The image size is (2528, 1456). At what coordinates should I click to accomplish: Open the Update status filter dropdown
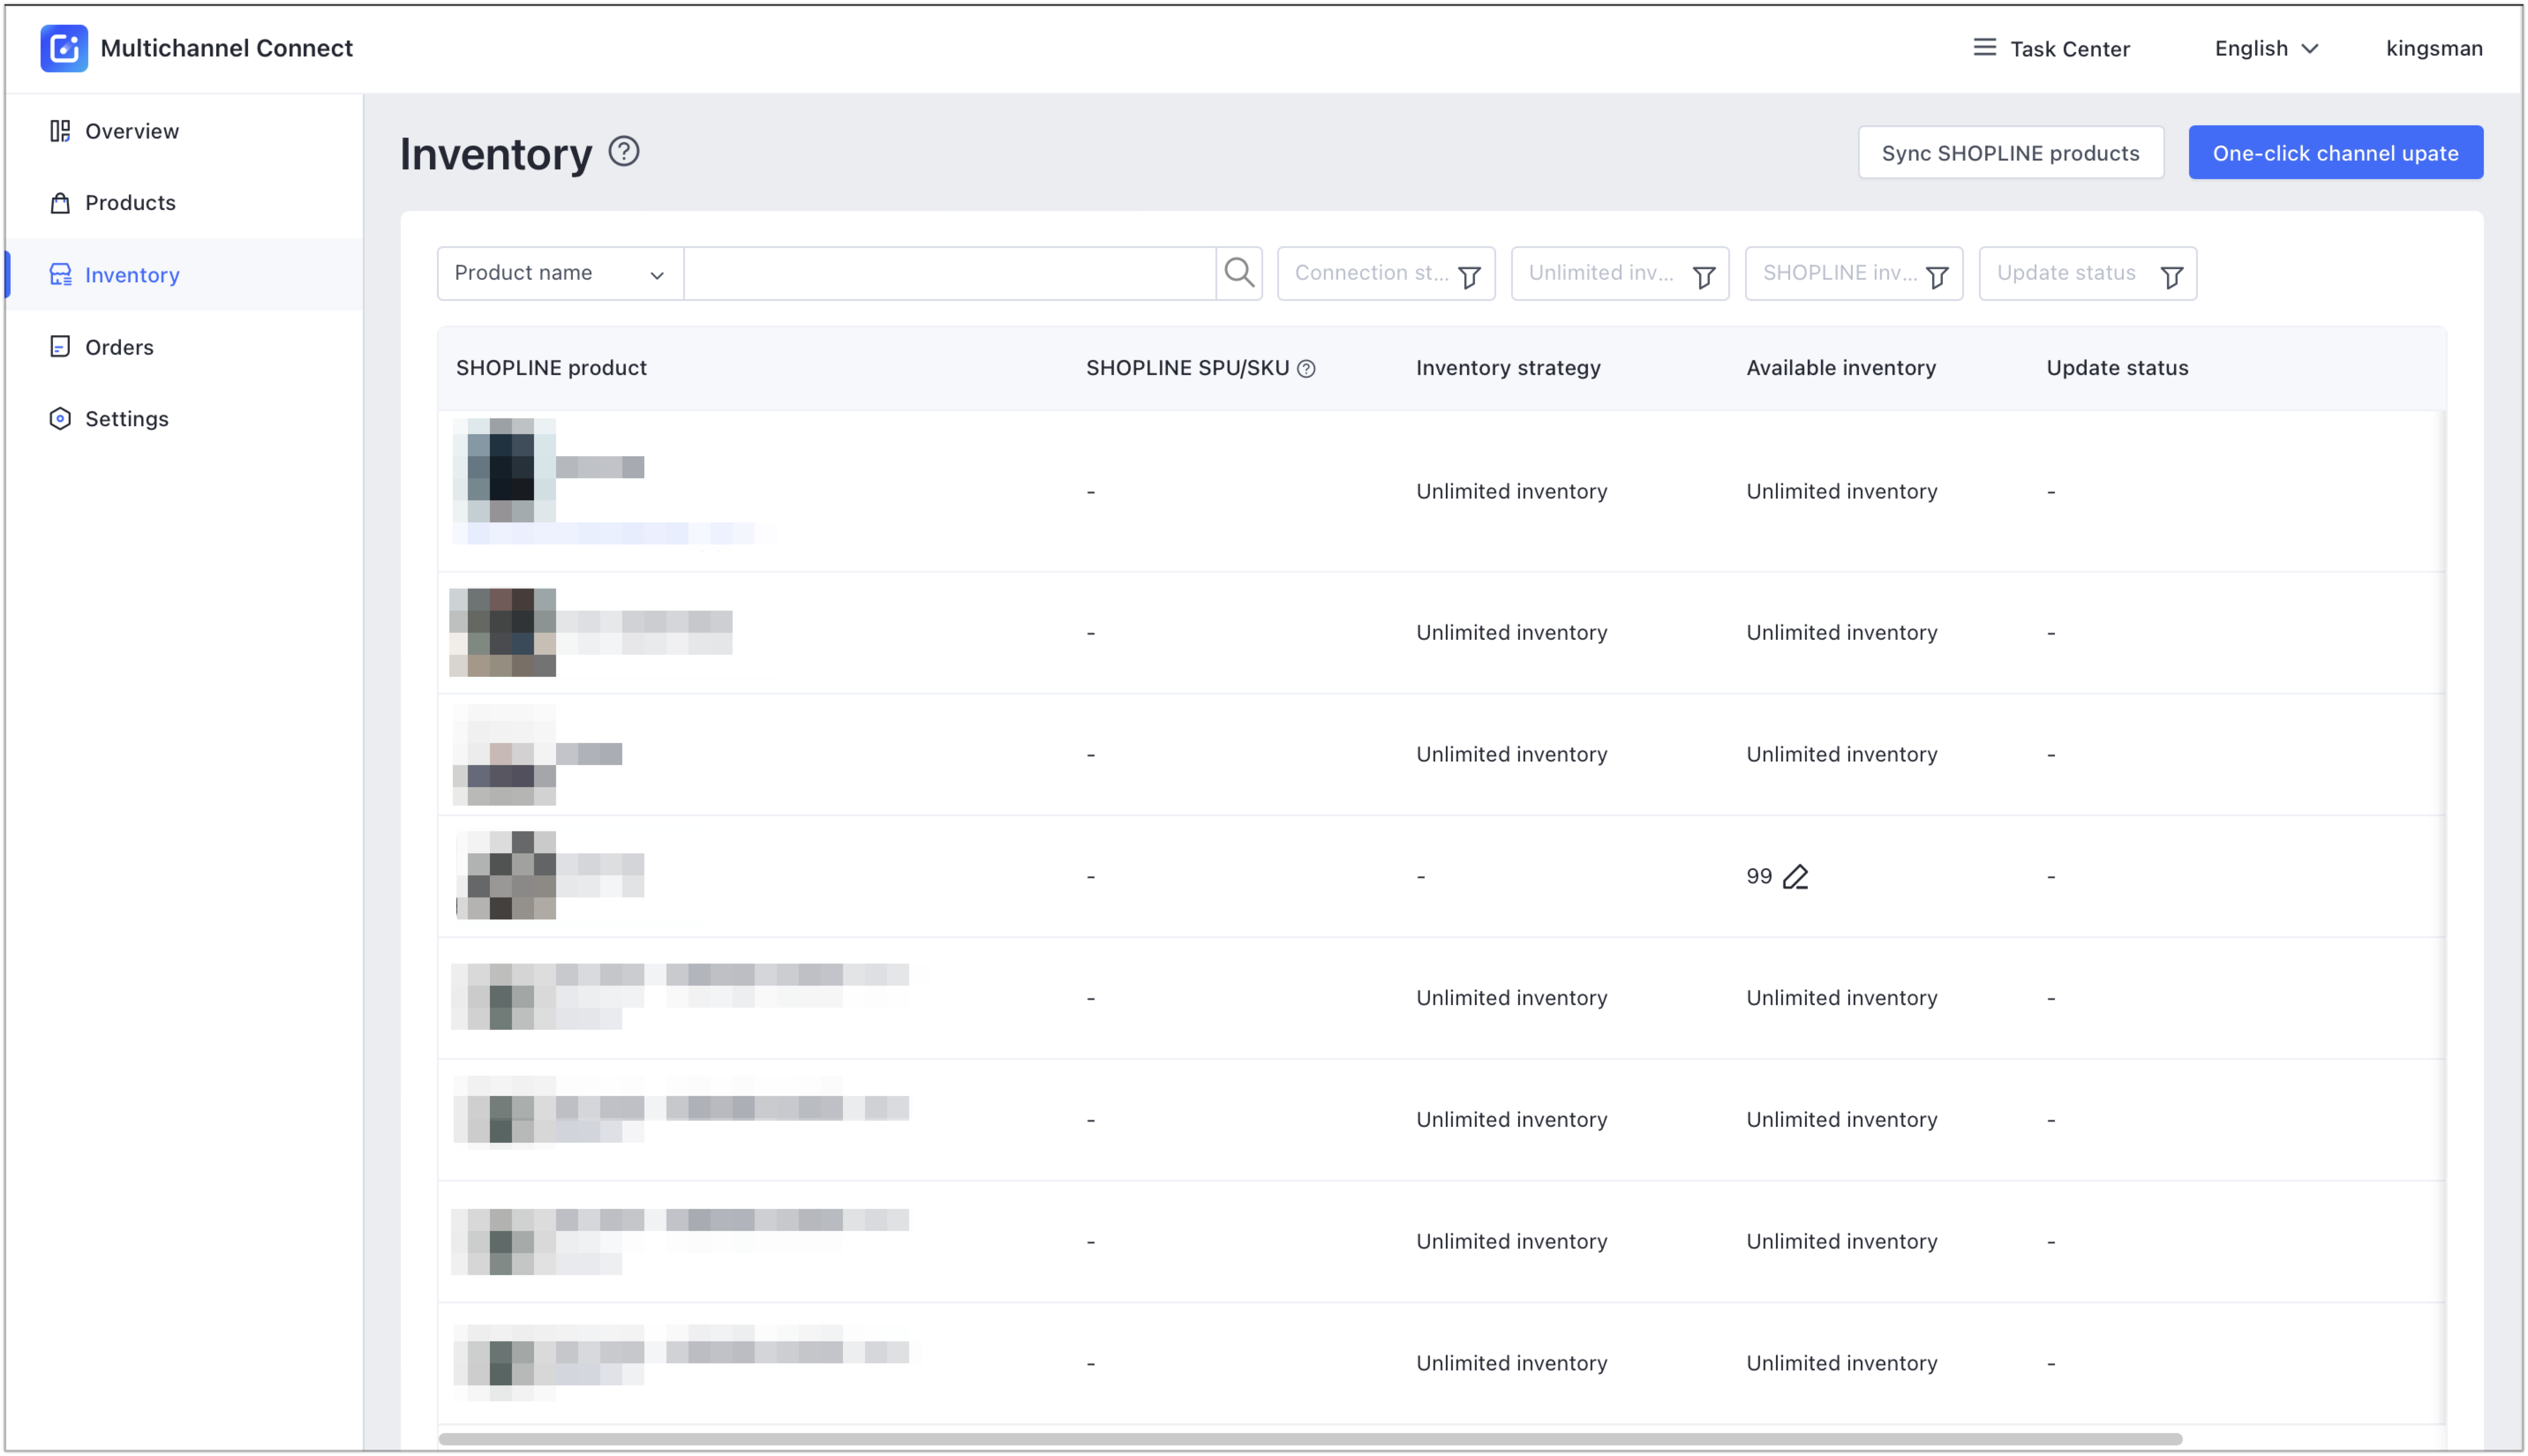(x=2087, y=273)
